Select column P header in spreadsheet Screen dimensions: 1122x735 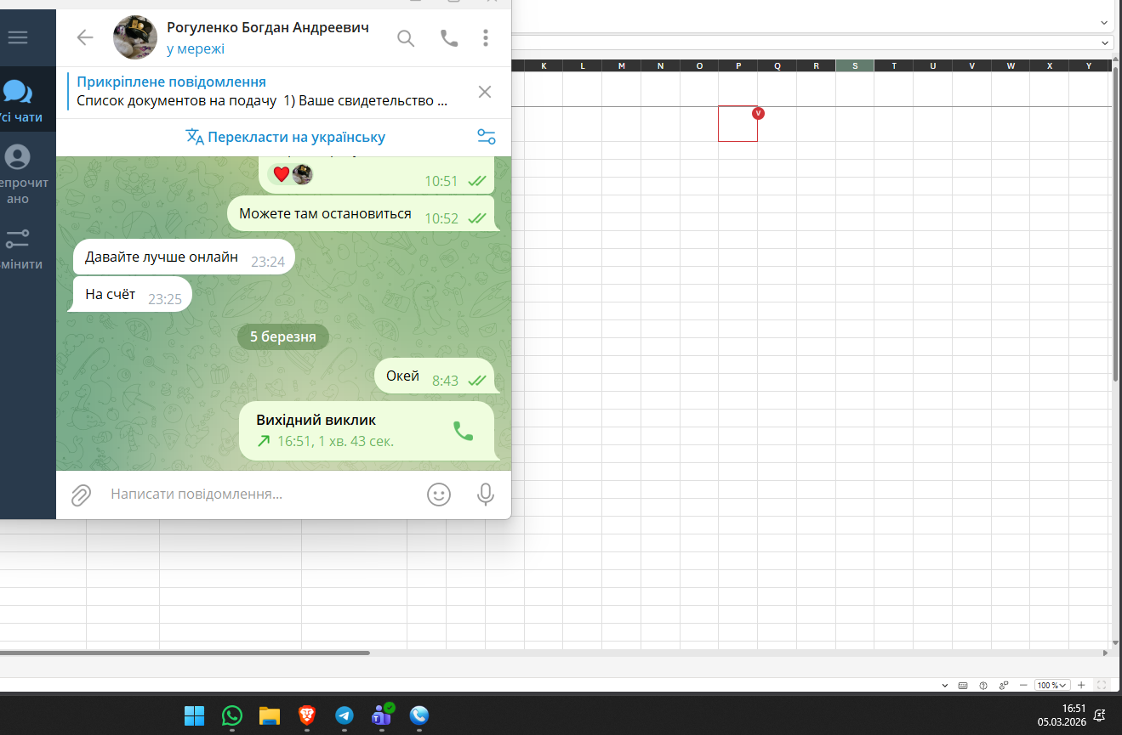[x=738, y=65]
